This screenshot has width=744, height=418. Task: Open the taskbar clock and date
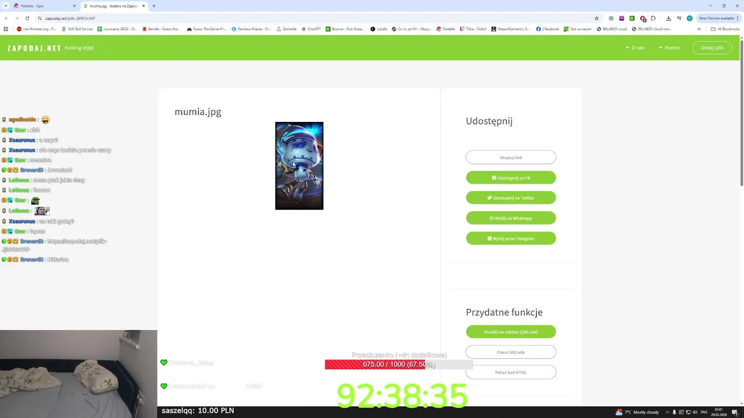(720, 412)
